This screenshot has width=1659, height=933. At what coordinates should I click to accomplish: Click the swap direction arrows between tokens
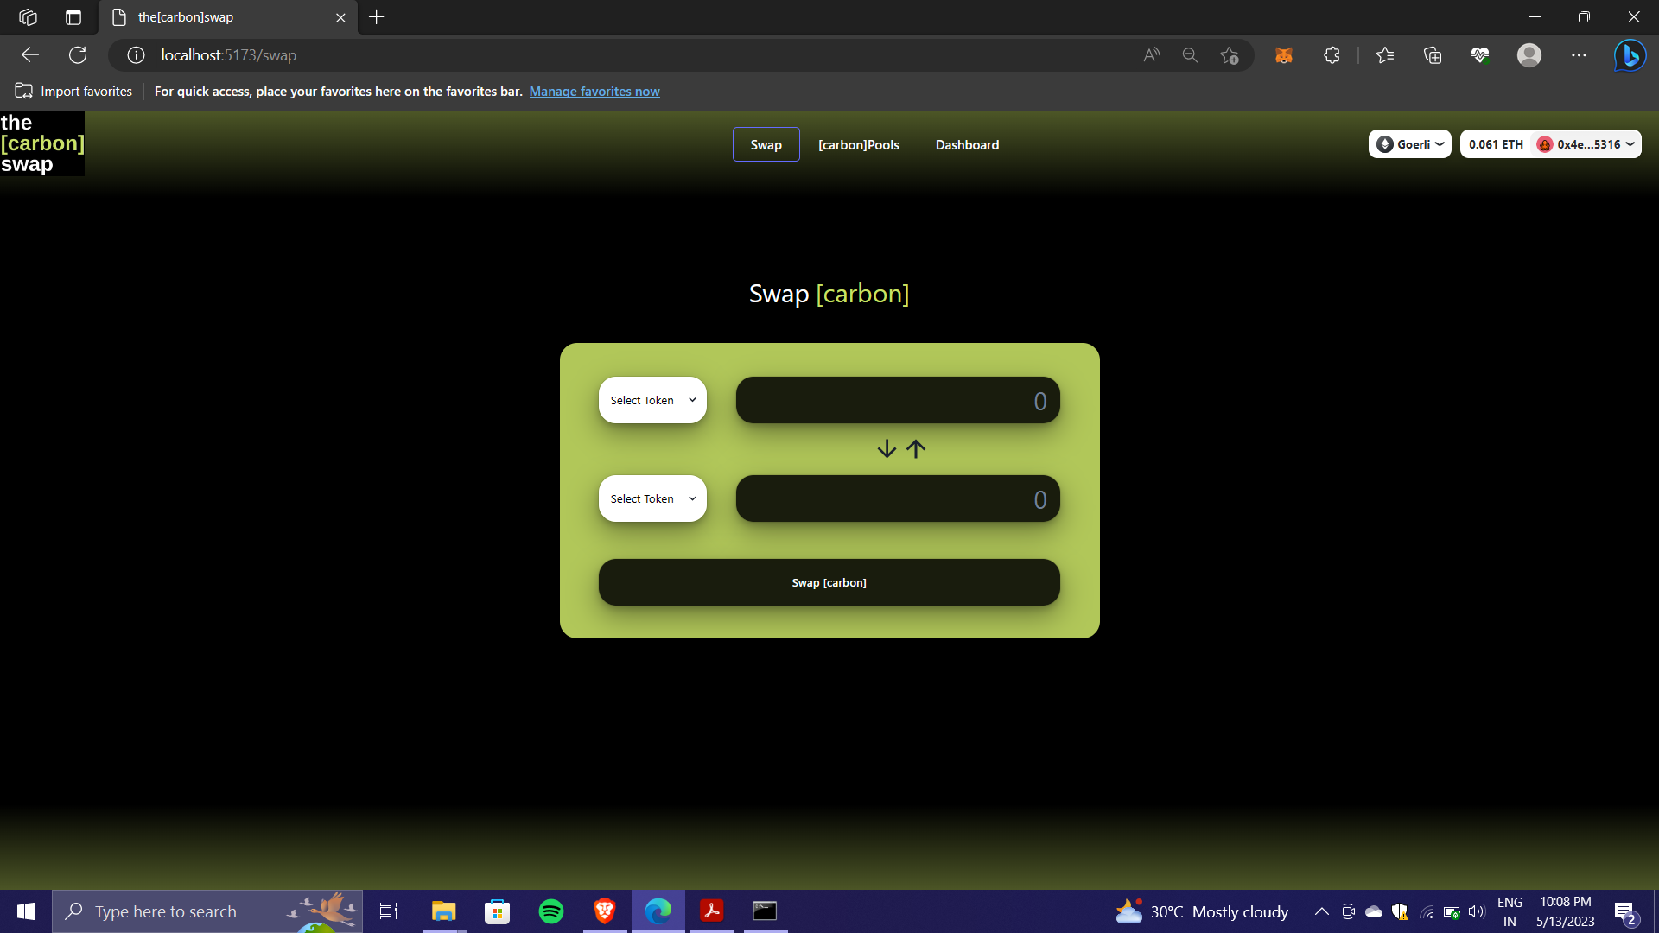click(901, 448)
